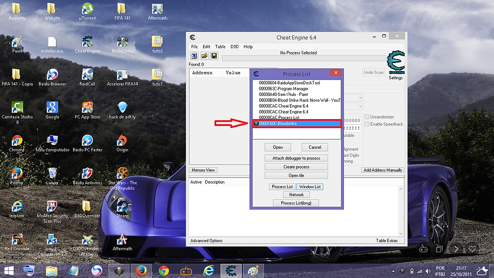Screen dimensions: 494x278
Task: Open Camtasia Studio 8 shortcut
Action: pyautogui.click(x=17, y=113)
